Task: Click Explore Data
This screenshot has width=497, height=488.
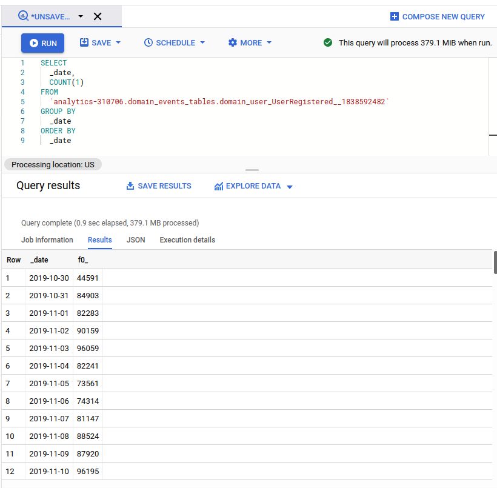Action: tap(253, 186)
